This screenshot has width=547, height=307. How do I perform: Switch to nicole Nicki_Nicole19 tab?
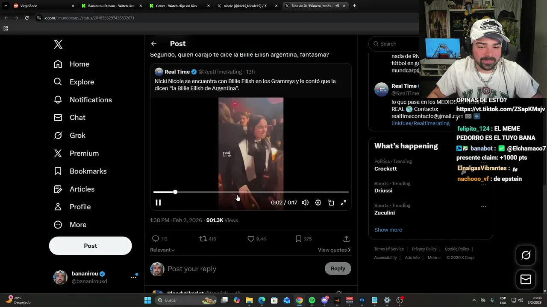click(247, 6)
